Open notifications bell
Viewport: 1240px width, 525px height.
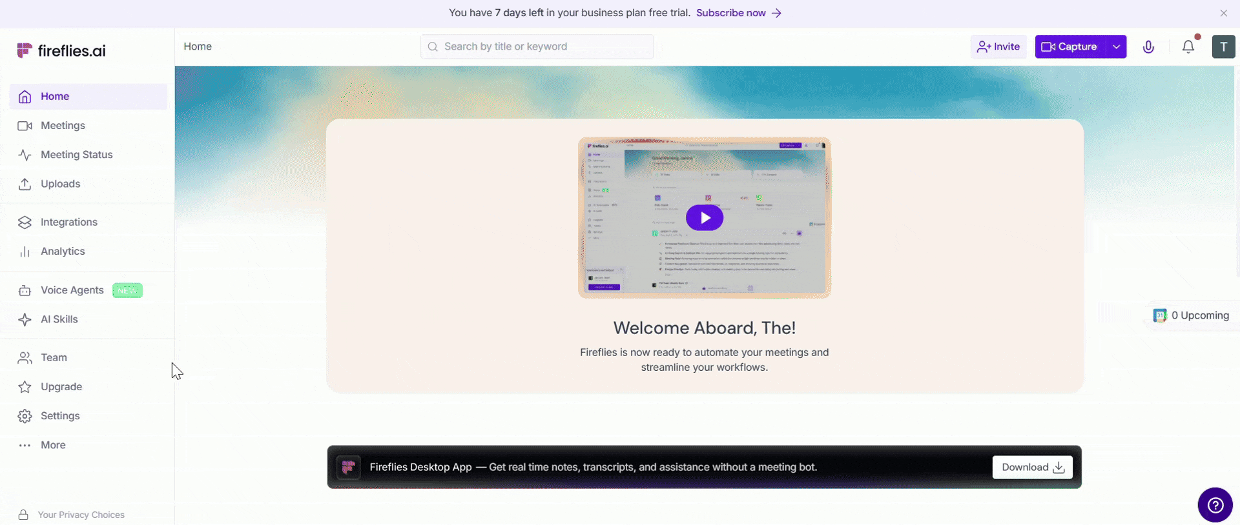click(1188, 46)
